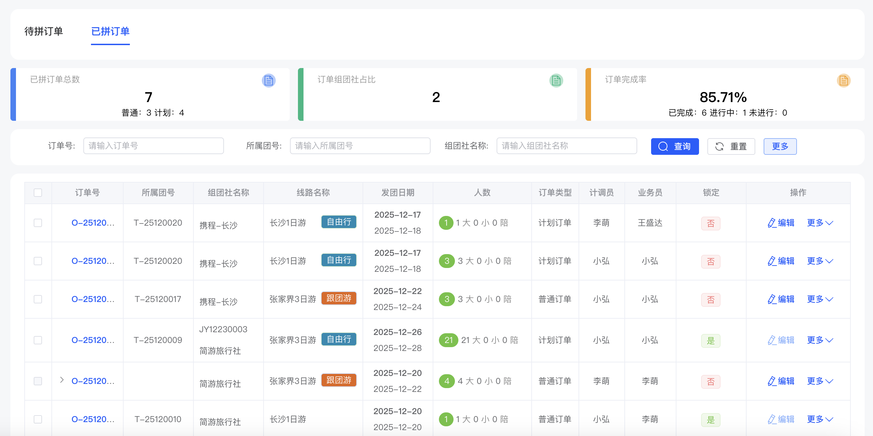
Task: Open the 已拼订单总数 report icon
Action: pyautogui.click(x=268, y=80)
